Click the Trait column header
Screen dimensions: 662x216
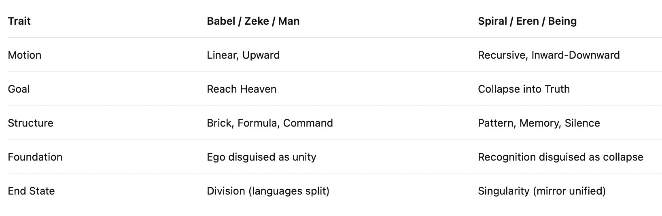[19, 21]
